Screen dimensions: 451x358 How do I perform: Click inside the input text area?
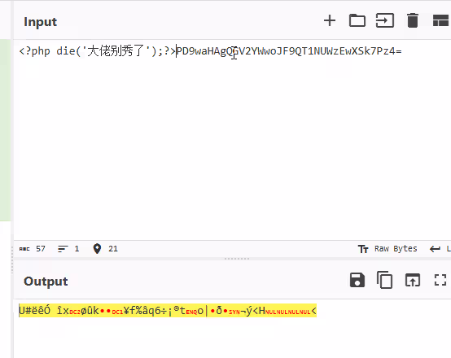[x=232, y=140]
